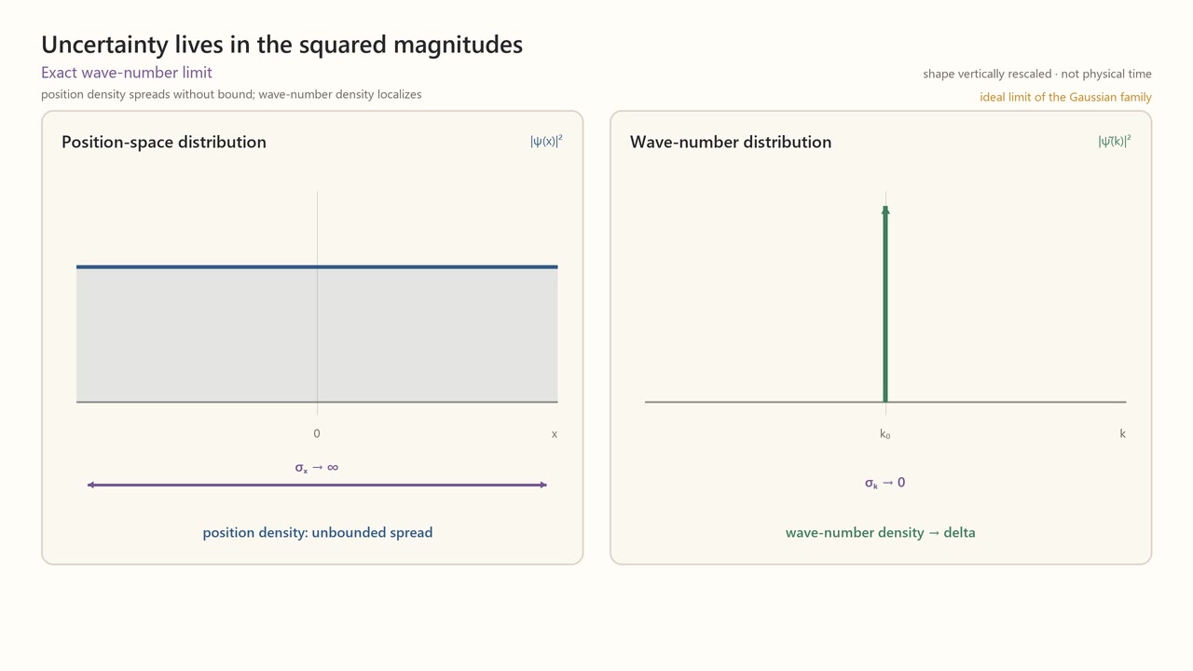The height and width of the screenshot is (671, 1193).
Task: Click the 'k₀' tick label
Action: click(885, 434)
